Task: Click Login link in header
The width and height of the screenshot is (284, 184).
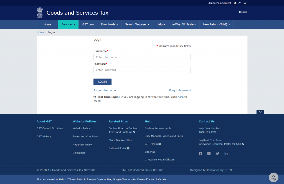Action: 243,12
